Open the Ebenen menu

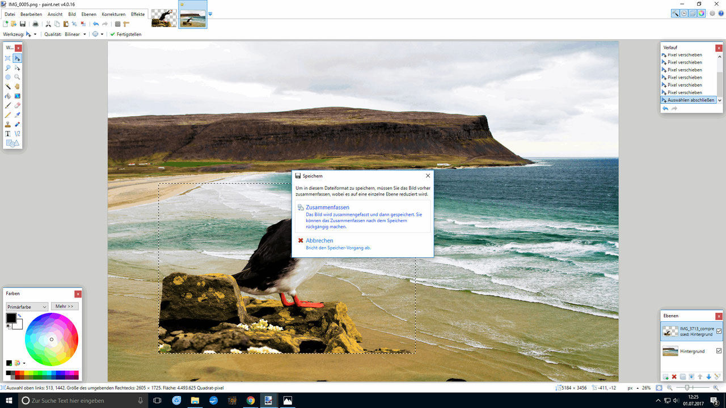tap(88, 14)
